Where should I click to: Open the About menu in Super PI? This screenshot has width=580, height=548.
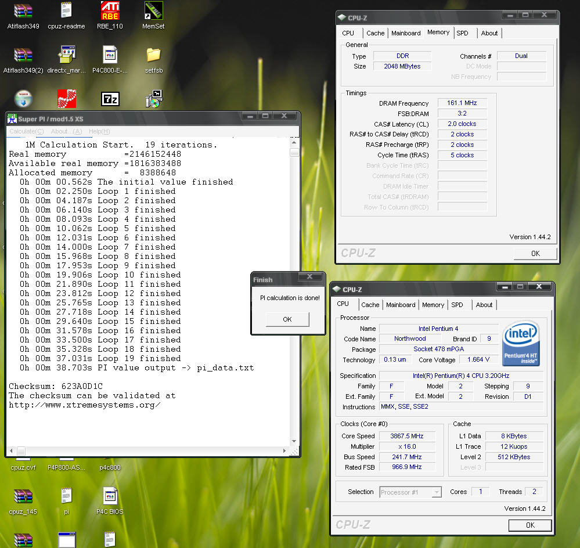[x=66, y=131]
